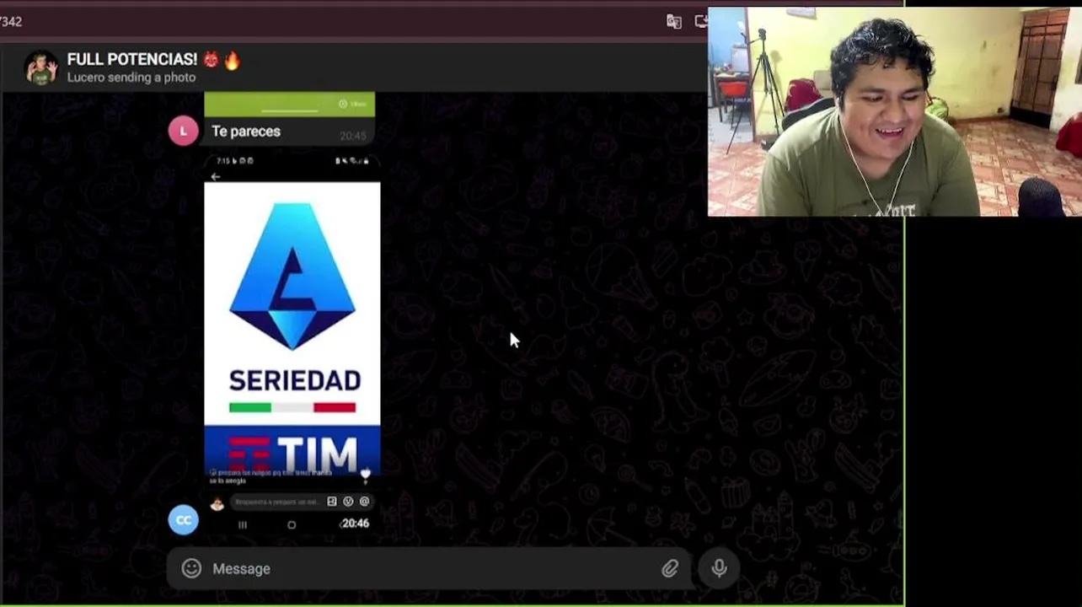Click the "Lucero sending a photo" status text
1082x607 pixels.
(131, 78)
